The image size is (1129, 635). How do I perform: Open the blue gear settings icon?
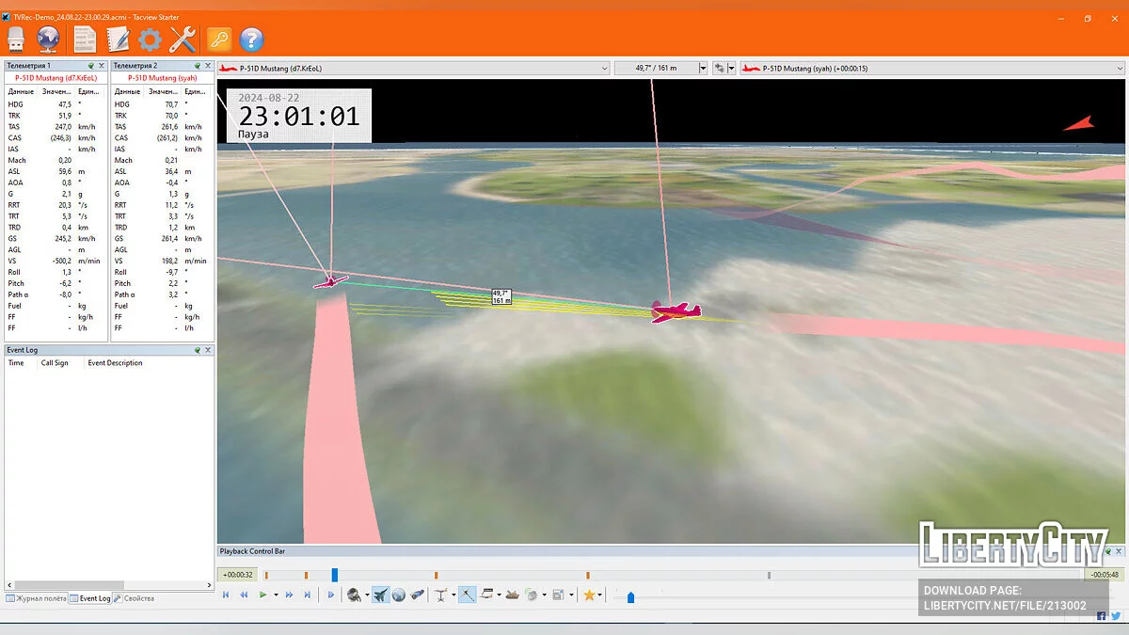coord(150,39)
